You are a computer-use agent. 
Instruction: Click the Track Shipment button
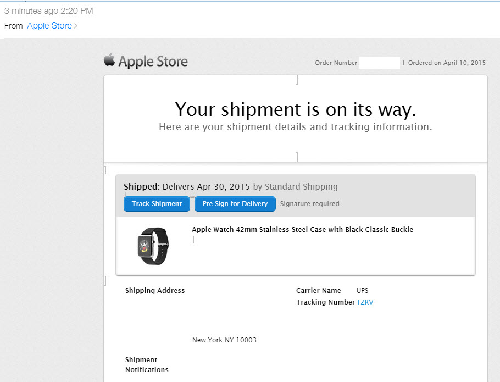[157, 204]
